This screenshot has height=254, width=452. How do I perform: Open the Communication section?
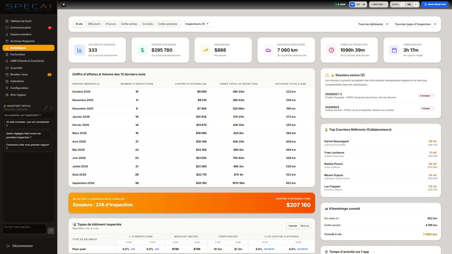tap(28, 28)
